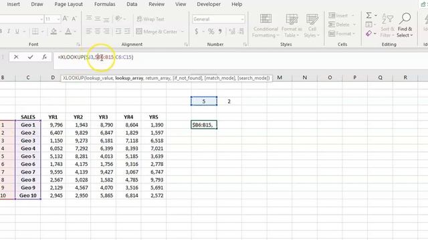Select the YR3 header cell

tap(103, 117)
